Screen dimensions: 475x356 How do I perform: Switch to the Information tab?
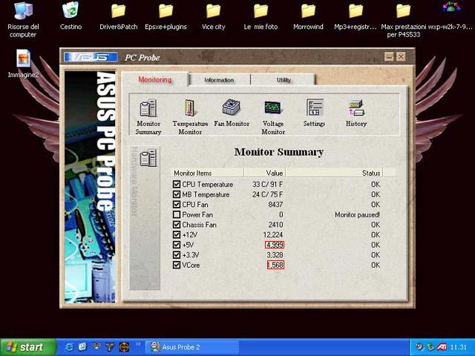point(219,80)
